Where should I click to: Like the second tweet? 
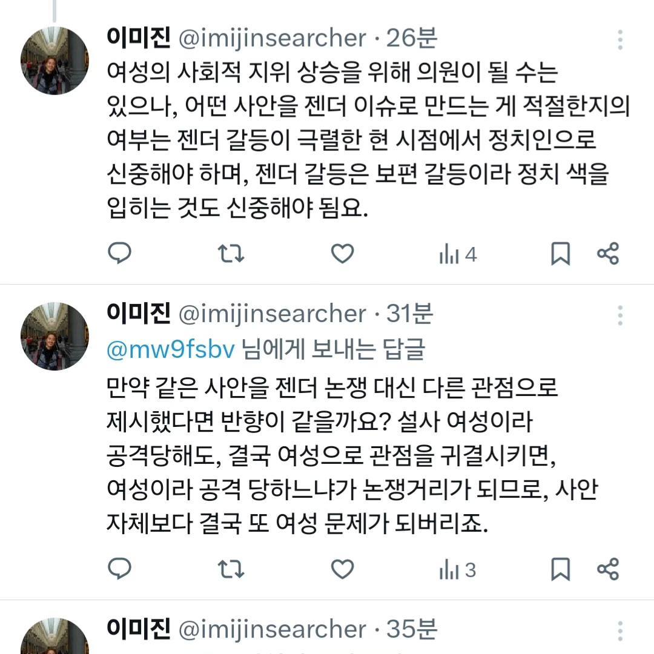click(342, 569)
